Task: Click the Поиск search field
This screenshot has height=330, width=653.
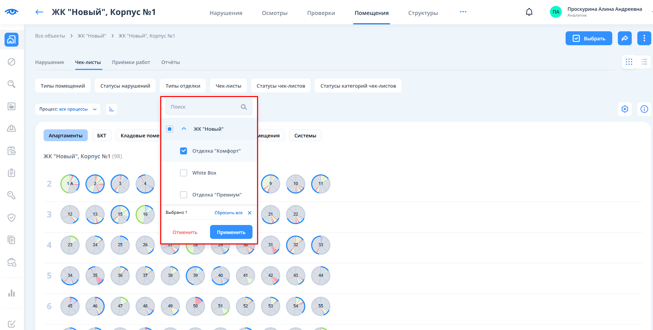Action: click(204, 107)
